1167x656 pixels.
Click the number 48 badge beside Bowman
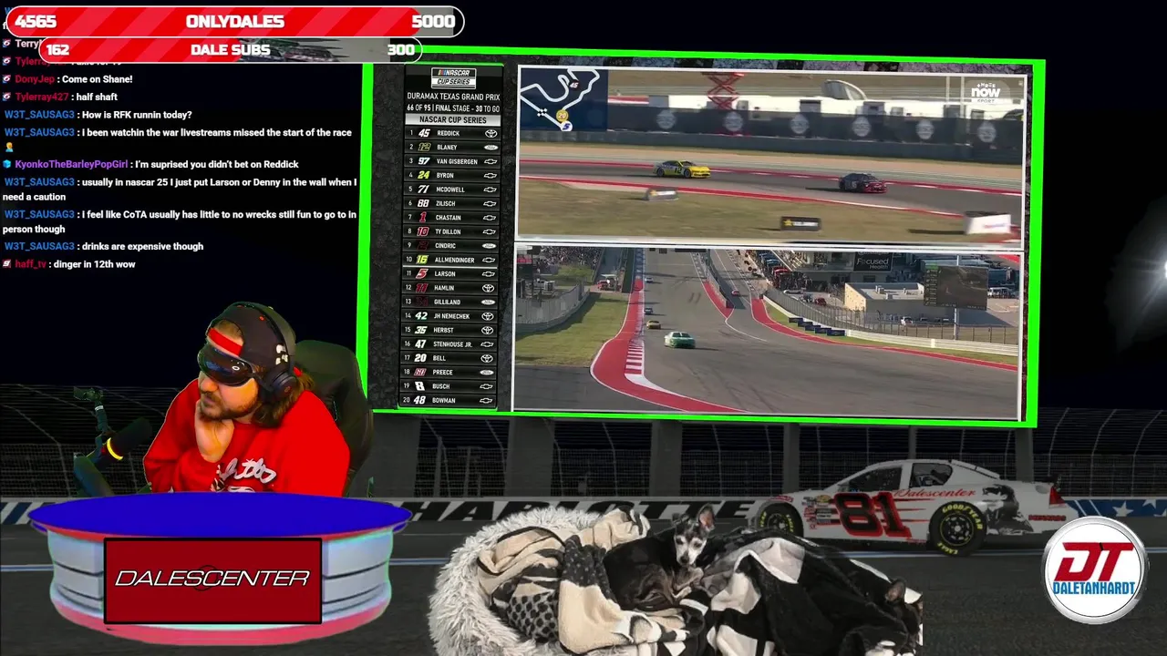(x=419, y=400)
